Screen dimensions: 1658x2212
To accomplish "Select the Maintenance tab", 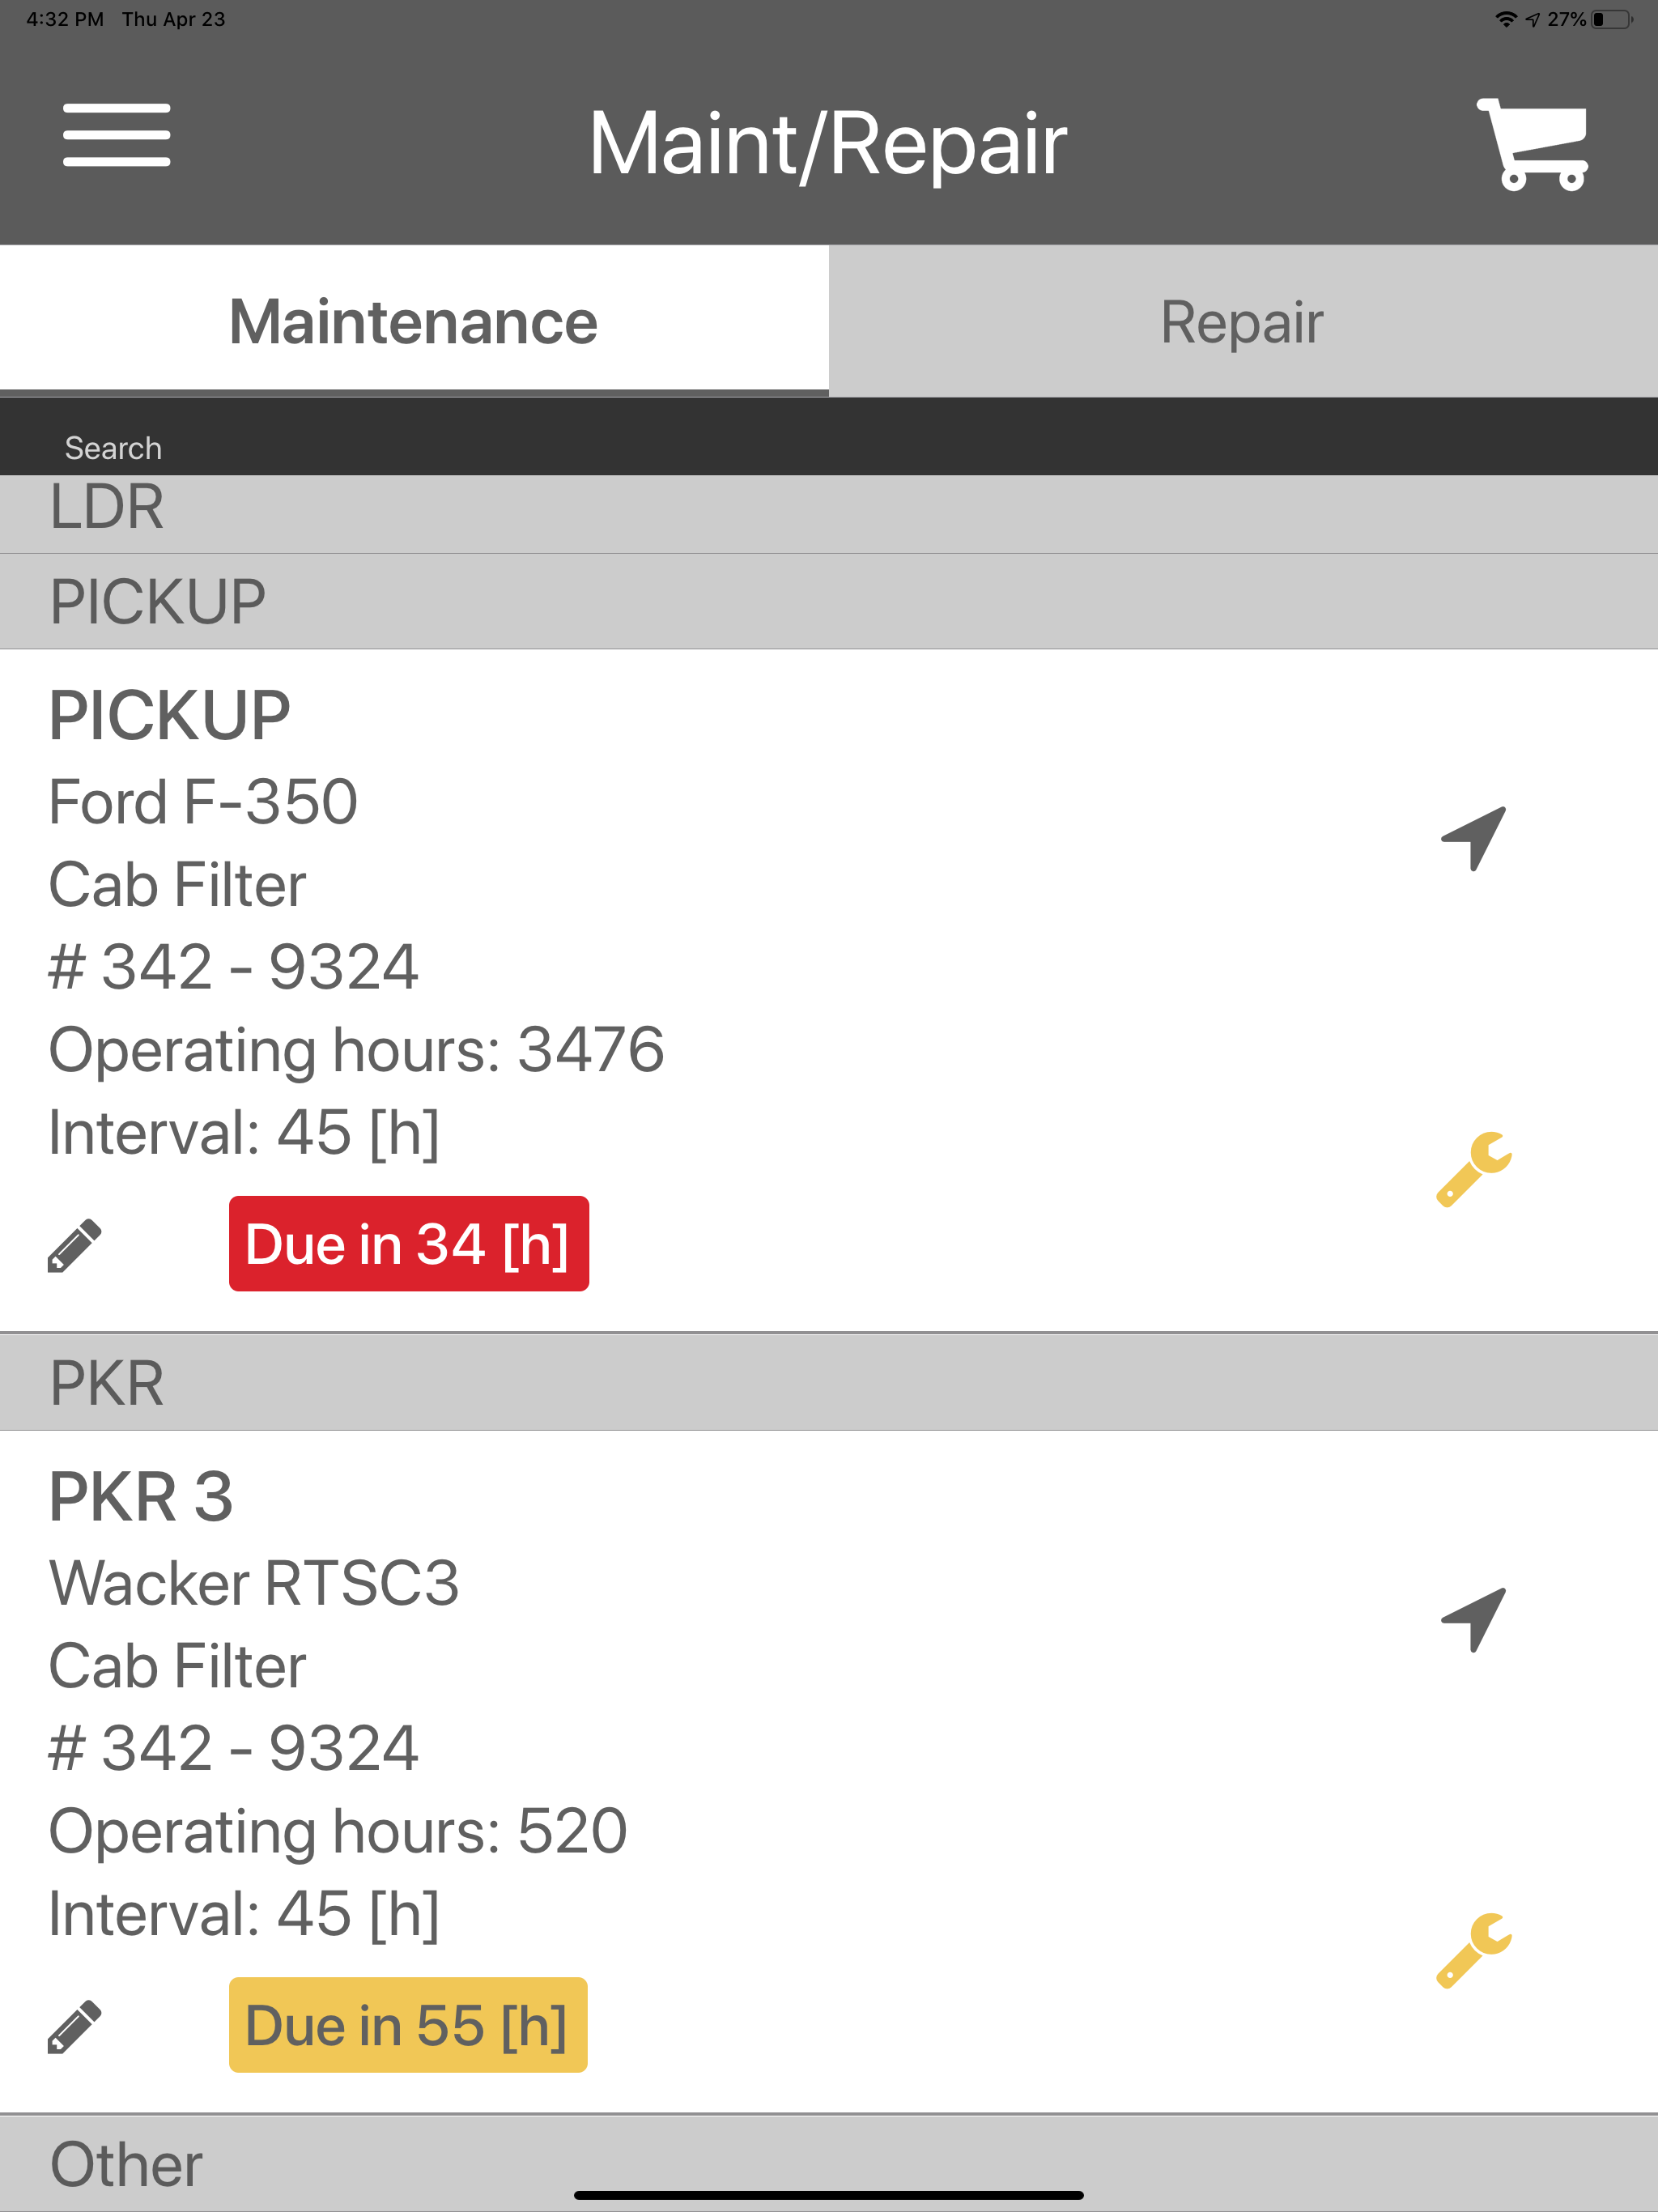I will [414, 321].
